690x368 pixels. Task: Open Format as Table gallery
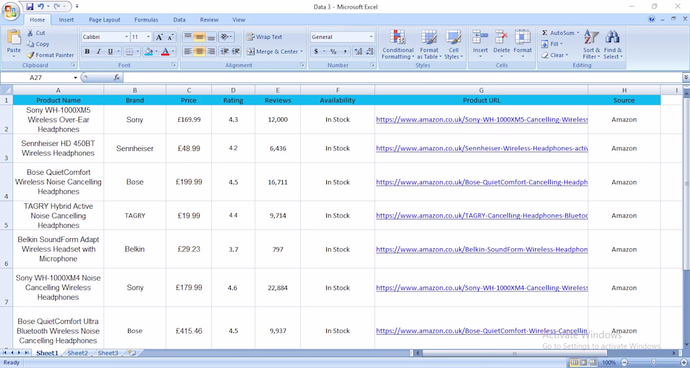click(429, 45)
